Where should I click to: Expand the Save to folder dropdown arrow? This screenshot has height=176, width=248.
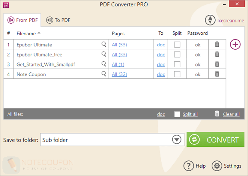click(176, 140)
